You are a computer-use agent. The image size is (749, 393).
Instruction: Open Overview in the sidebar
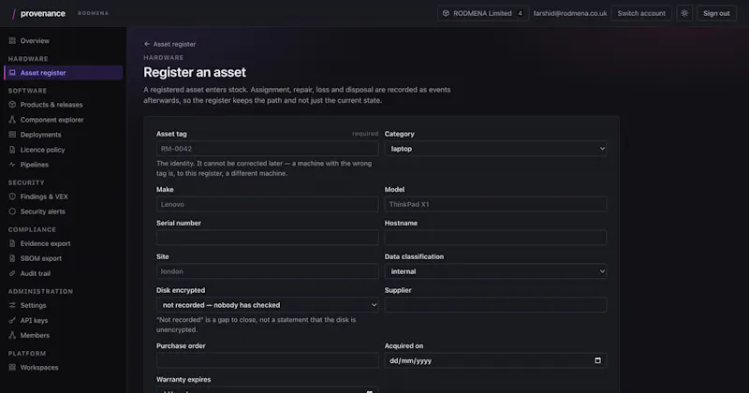click(x=63, y=40)
